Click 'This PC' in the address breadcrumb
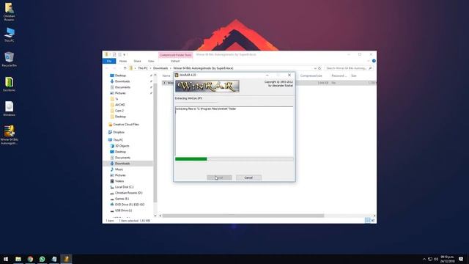The height and width of the screenshot is (264, 469). (143, 68)
